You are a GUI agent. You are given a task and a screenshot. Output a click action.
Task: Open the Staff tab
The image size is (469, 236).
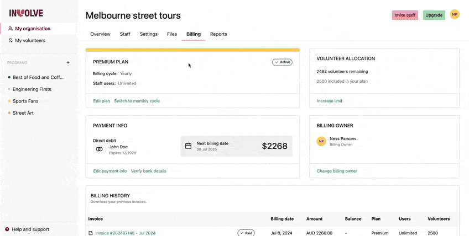pyautogui.click(x=125, y=34)
